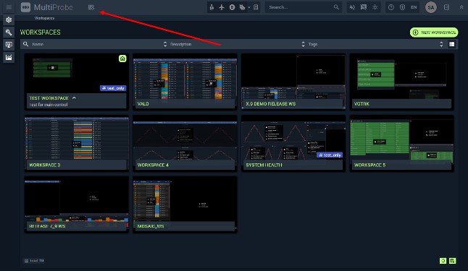Click the chip/gear icon in top toolbar

pos(242,7)
